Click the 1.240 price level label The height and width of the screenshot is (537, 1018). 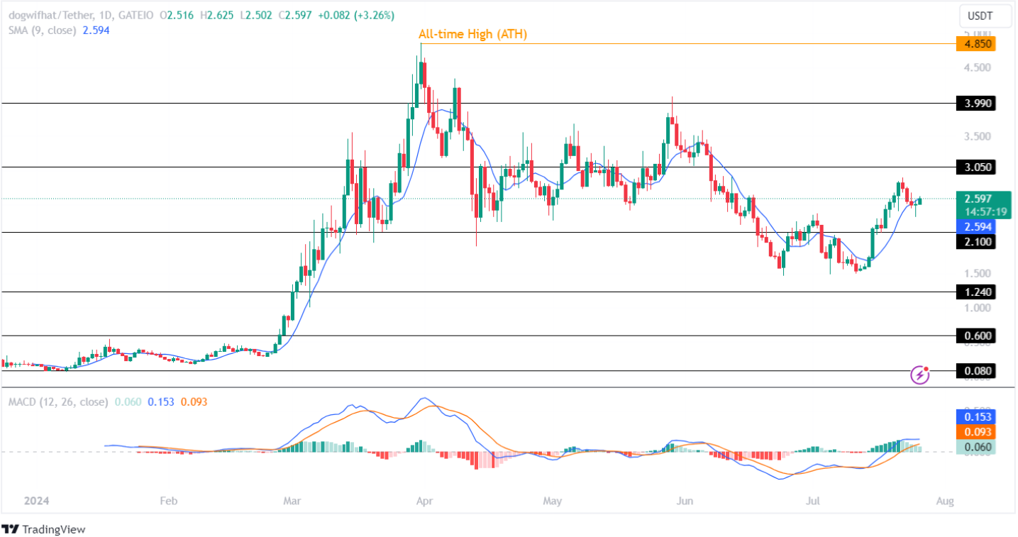976,292
